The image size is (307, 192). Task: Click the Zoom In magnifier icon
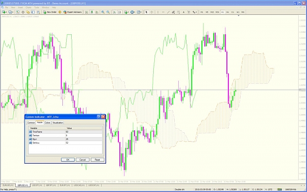pyautogui.click(x=103, y=12)
